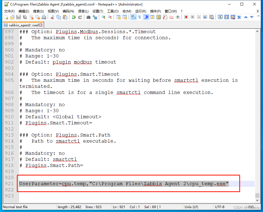263x212 pixels.
Task: Open the 编码(N) encoding menu
Action: (x=68, y=11)
